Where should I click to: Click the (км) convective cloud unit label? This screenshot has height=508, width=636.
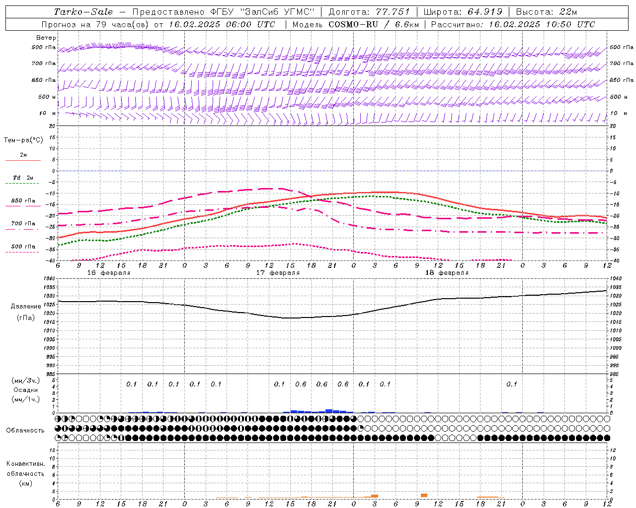(x=25, y=483)
